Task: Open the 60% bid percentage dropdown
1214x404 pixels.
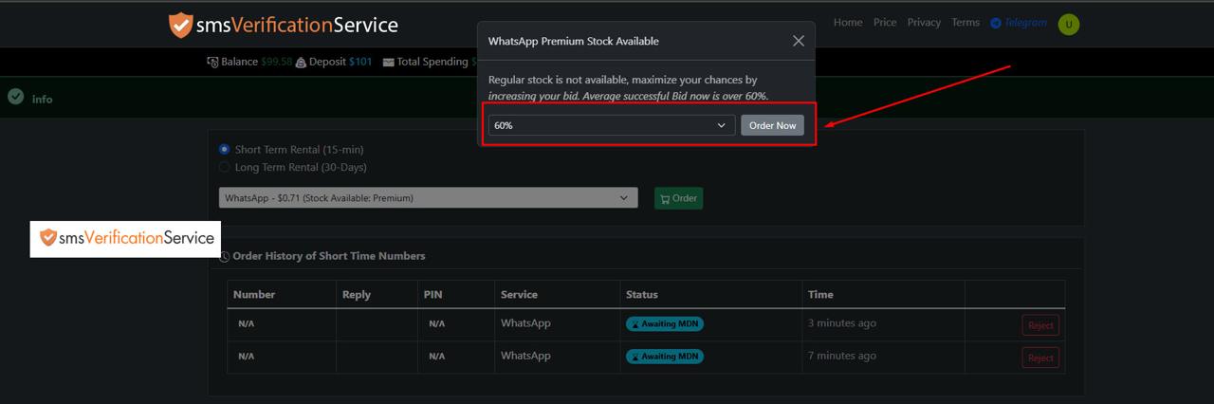Action: click(611, 125)
